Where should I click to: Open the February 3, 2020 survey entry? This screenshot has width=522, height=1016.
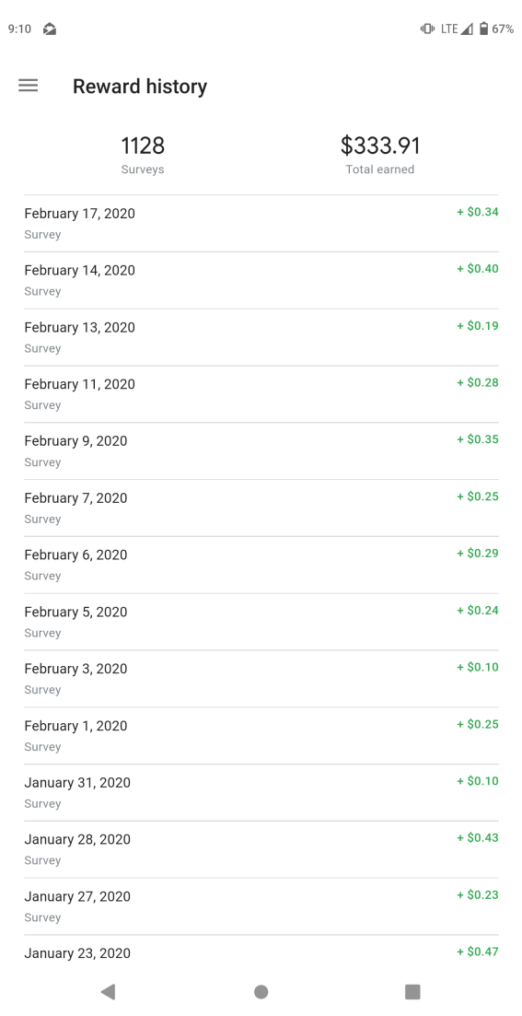pos(261,679)
